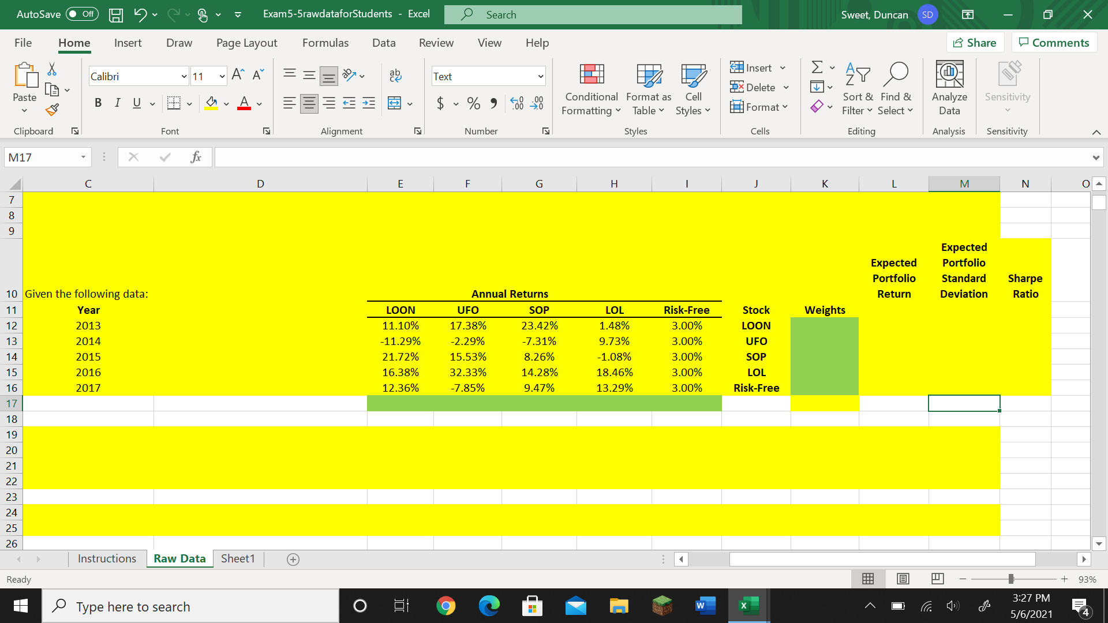Toggle underline formatting
This screenshot has height=623, width=1108.
tap(136, 103)
